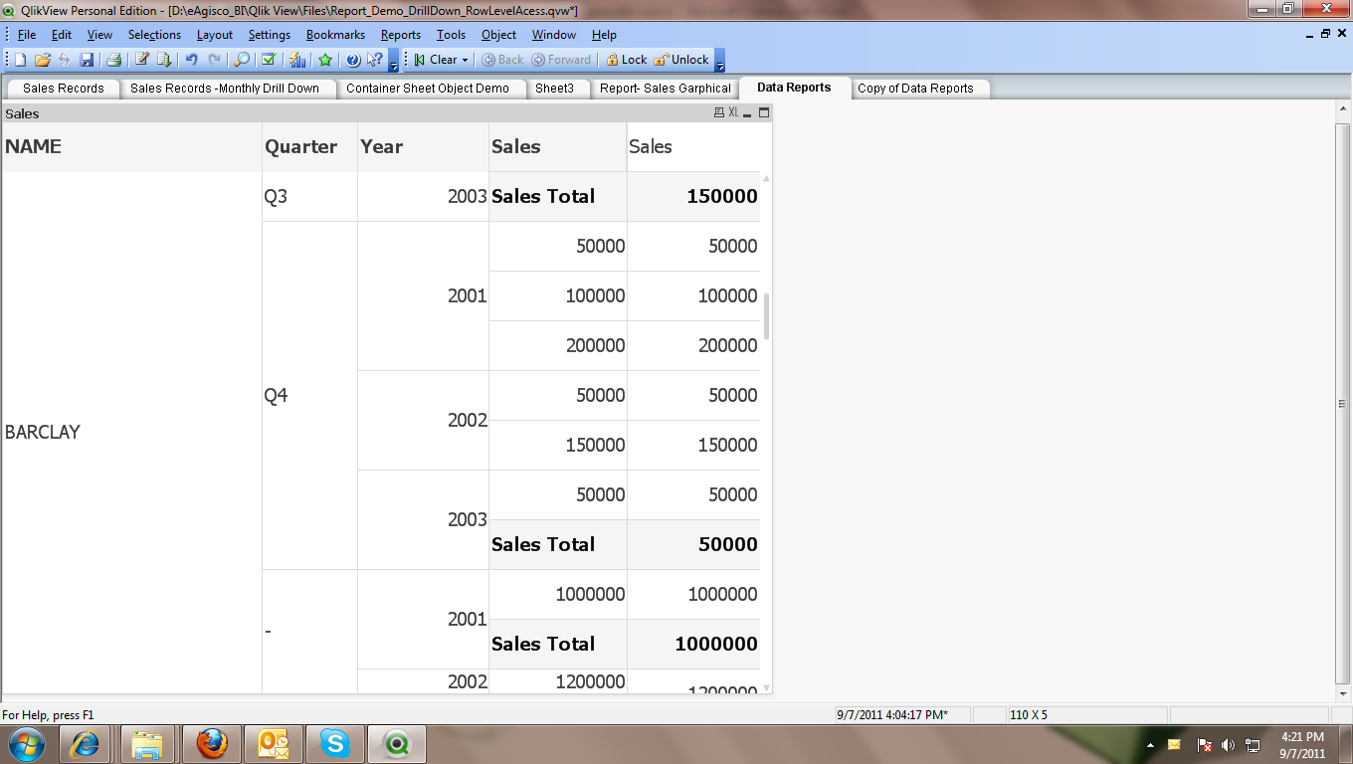Screen dimensions: 1353x764
Task: Switch to the Sales Records sheet tab
Action: coord(63,89)
